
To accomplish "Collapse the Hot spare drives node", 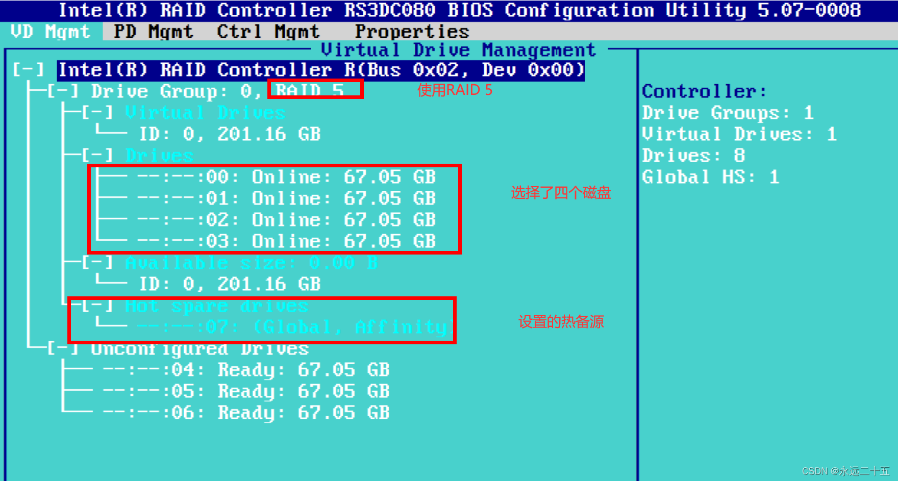I will [x=97, y=306].
